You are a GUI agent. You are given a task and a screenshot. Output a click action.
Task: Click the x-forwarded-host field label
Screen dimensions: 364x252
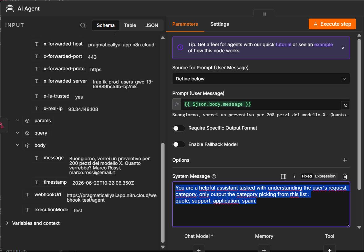tap(63, 44)
